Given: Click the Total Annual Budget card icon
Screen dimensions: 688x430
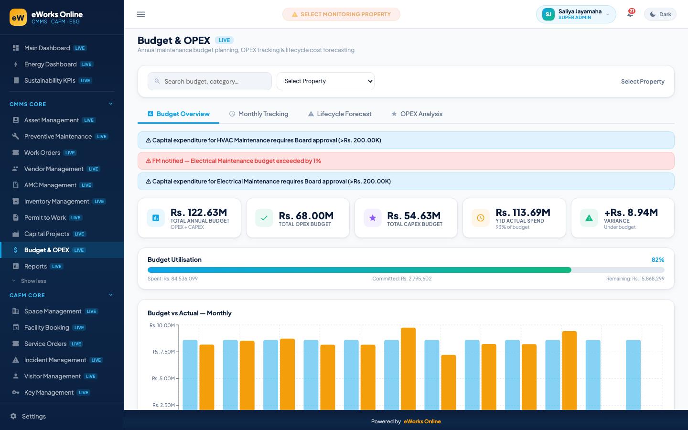Looking at the screenshot, I should point(156,218).
